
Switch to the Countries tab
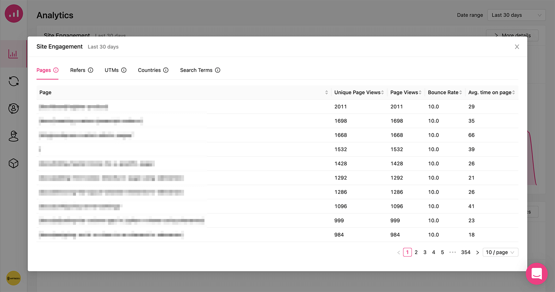point(149,70)
